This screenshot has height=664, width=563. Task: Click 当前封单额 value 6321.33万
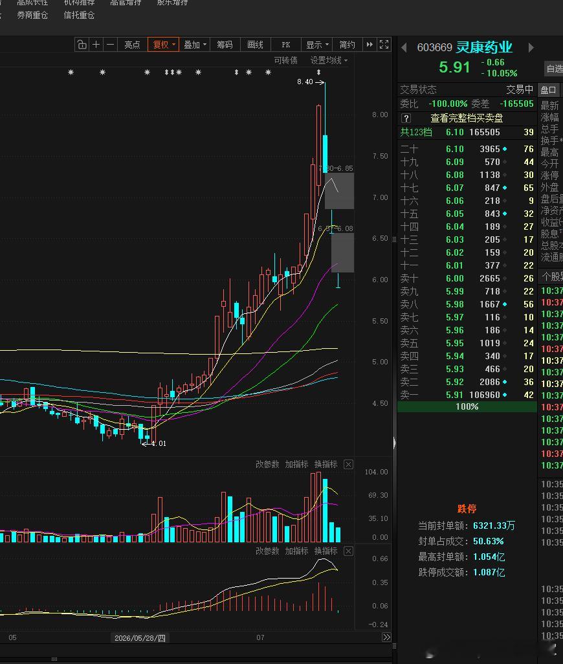(x=494, y=526)
